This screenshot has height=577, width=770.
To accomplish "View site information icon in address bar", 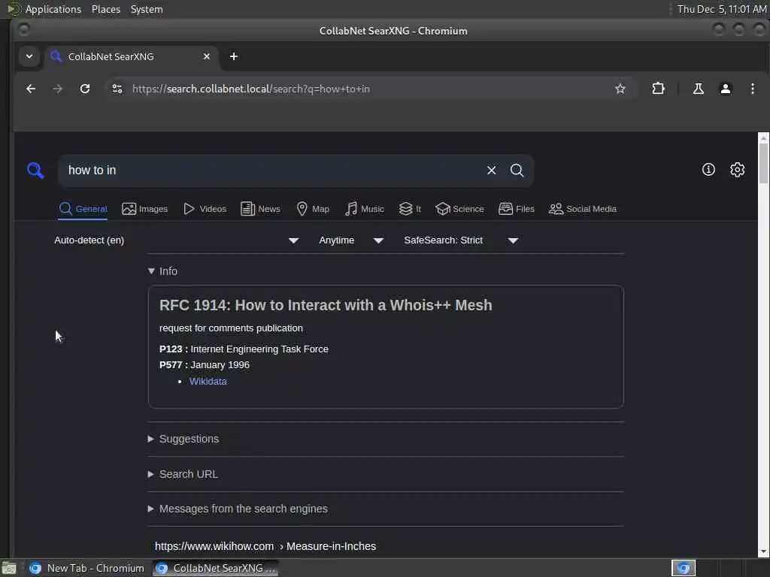I will coord(117,89).
